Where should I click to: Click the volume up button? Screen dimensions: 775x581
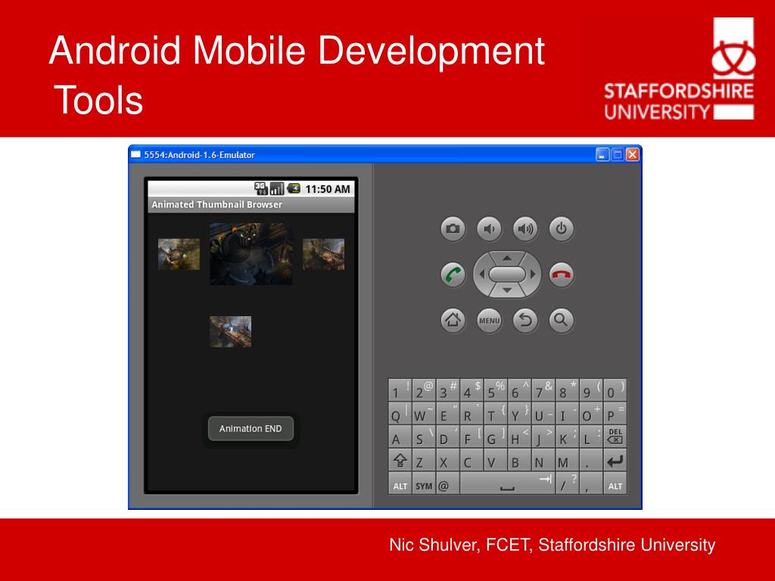pos(525,228)
